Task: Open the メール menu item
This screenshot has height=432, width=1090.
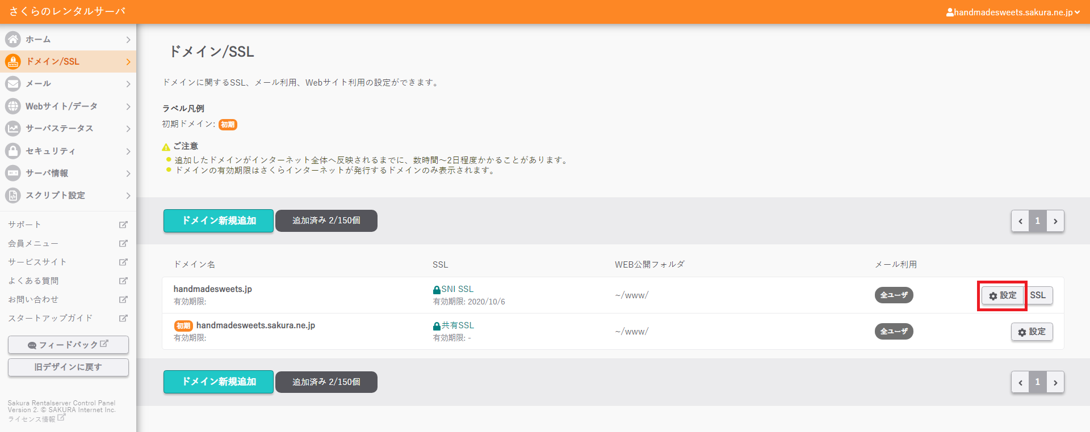Action: pyautogui.click(x=68, y=84)
